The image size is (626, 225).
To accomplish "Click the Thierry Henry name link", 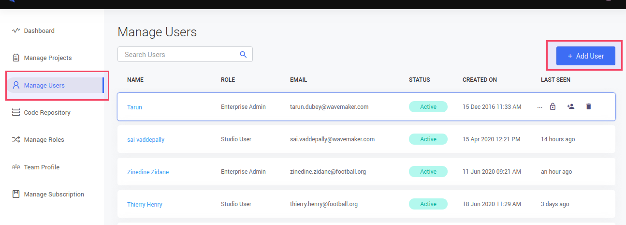I will point(145,204).
